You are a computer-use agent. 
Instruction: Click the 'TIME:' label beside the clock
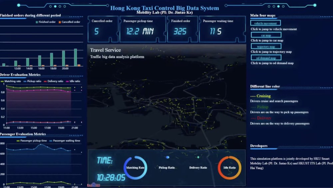[105, 160]
